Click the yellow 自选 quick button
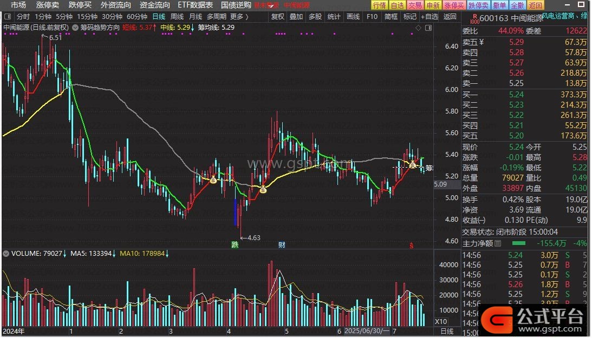The width and height of the screenshot is (592, 338). pyautogui.click(x=397, y=5)
